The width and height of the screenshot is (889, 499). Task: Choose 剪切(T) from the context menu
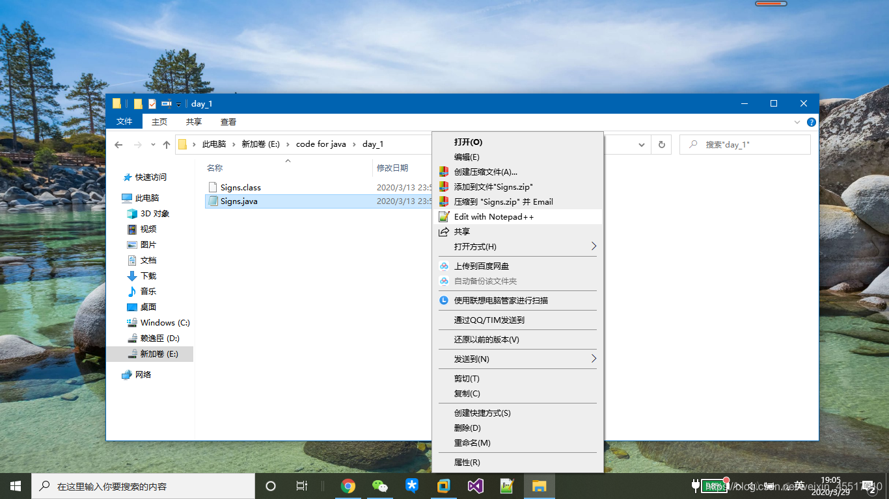pos(518,378)
